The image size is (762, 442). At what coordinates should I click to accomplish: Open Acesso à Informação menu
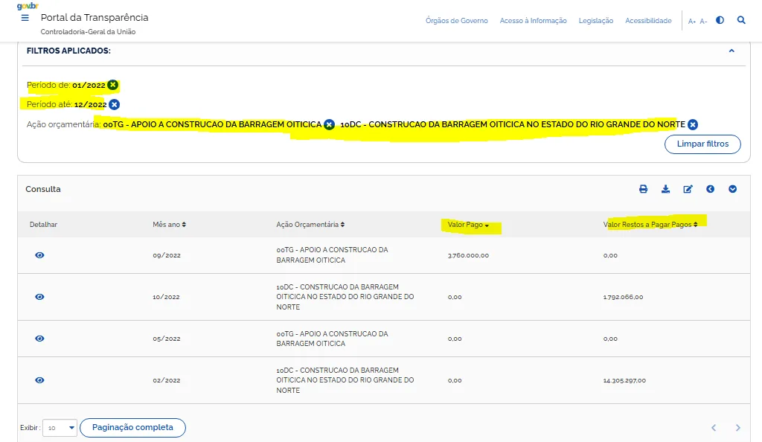(533, 20)
